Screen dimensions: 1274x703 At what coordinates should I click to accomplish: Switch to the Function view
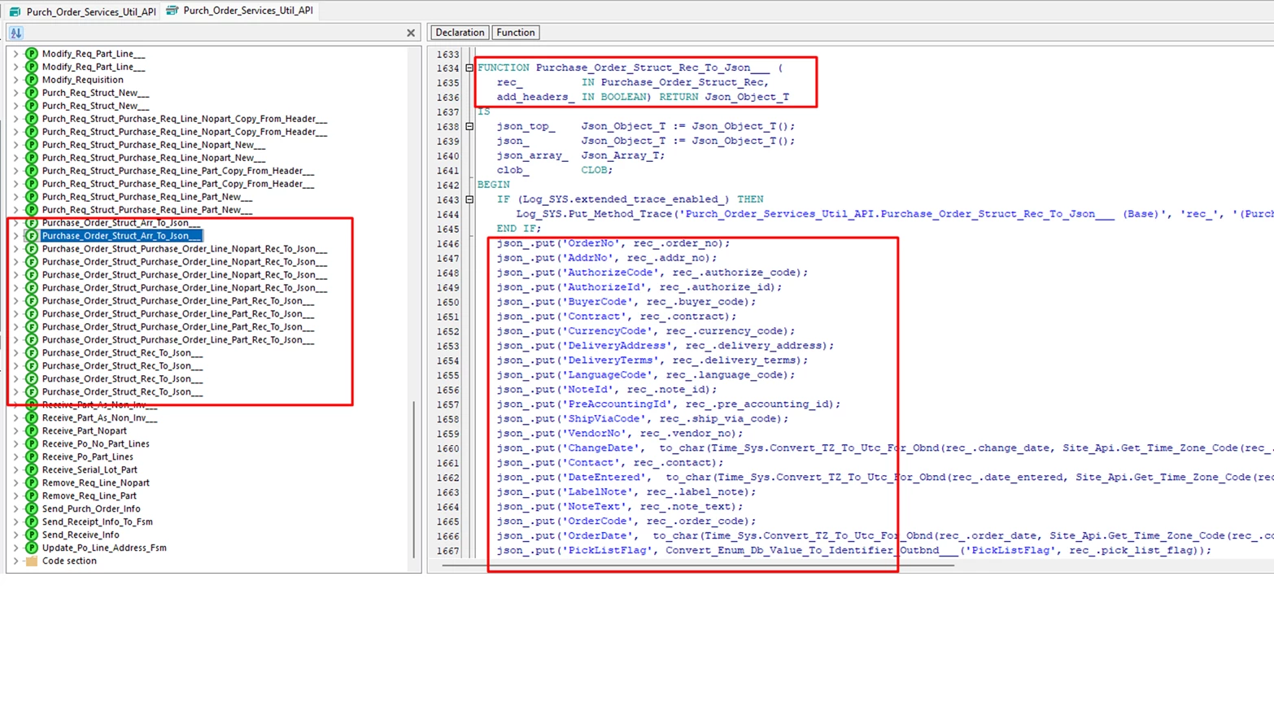tap(516, 33)
